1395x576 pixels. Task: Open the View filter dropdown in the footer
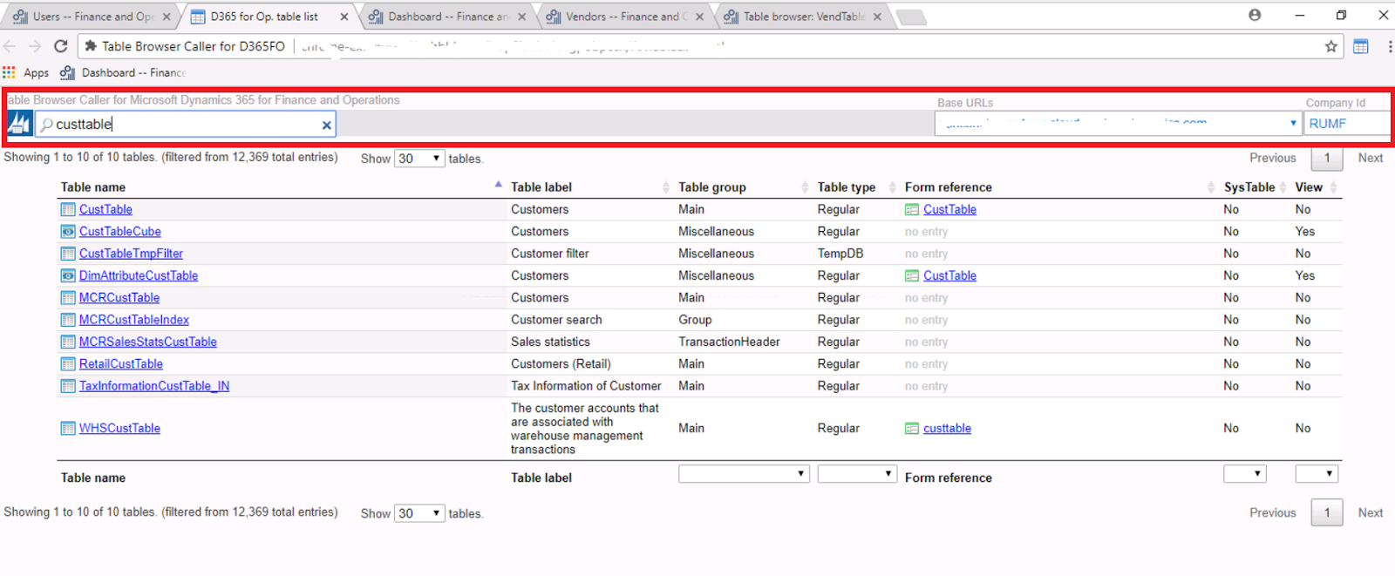(x=1317, y=474)
